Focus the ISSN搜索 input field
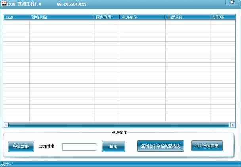This screenshot has width=241, height=167. 79,147
